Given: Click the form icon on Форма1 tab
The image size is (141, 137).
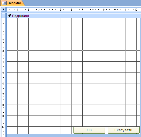Looking at the screenshot, I should [x=4, y=3].
